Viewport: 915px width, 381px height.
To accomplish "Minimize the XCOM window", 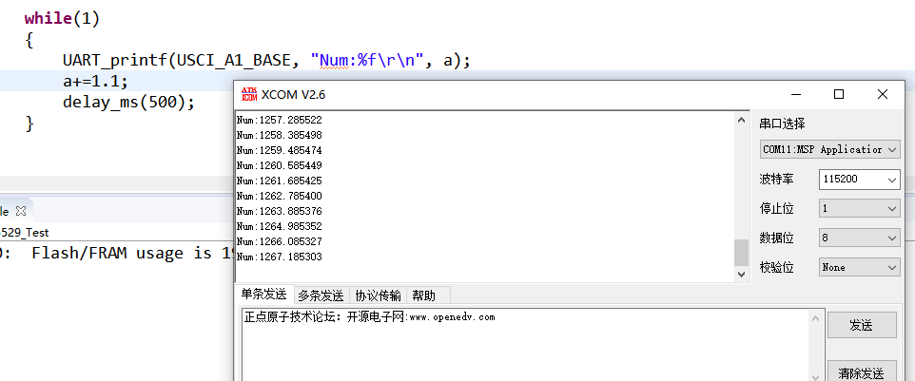I will point(796,94).
